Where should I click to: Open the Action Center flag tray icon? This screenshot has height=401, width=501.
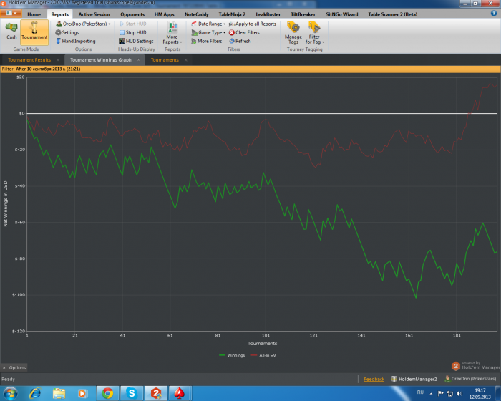tap(441, 393)
